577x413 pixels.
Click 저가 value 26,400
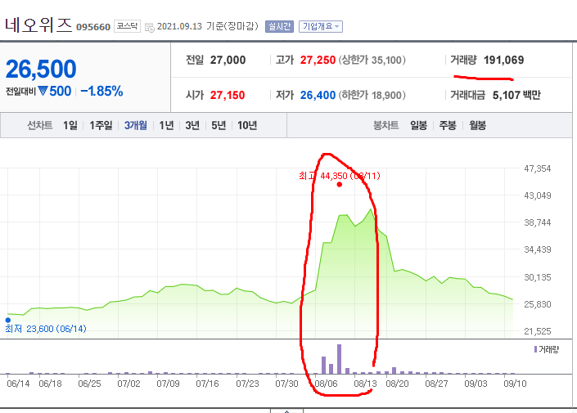tap(318, 95)
